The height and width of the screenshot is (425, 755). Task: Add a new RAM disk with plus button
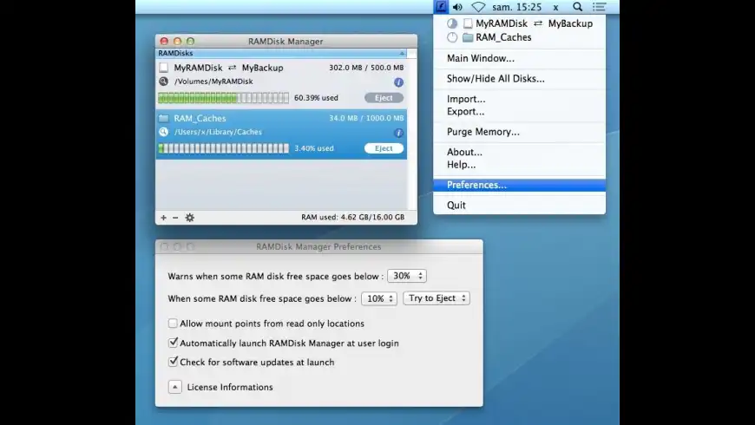[x=163, y=218]
